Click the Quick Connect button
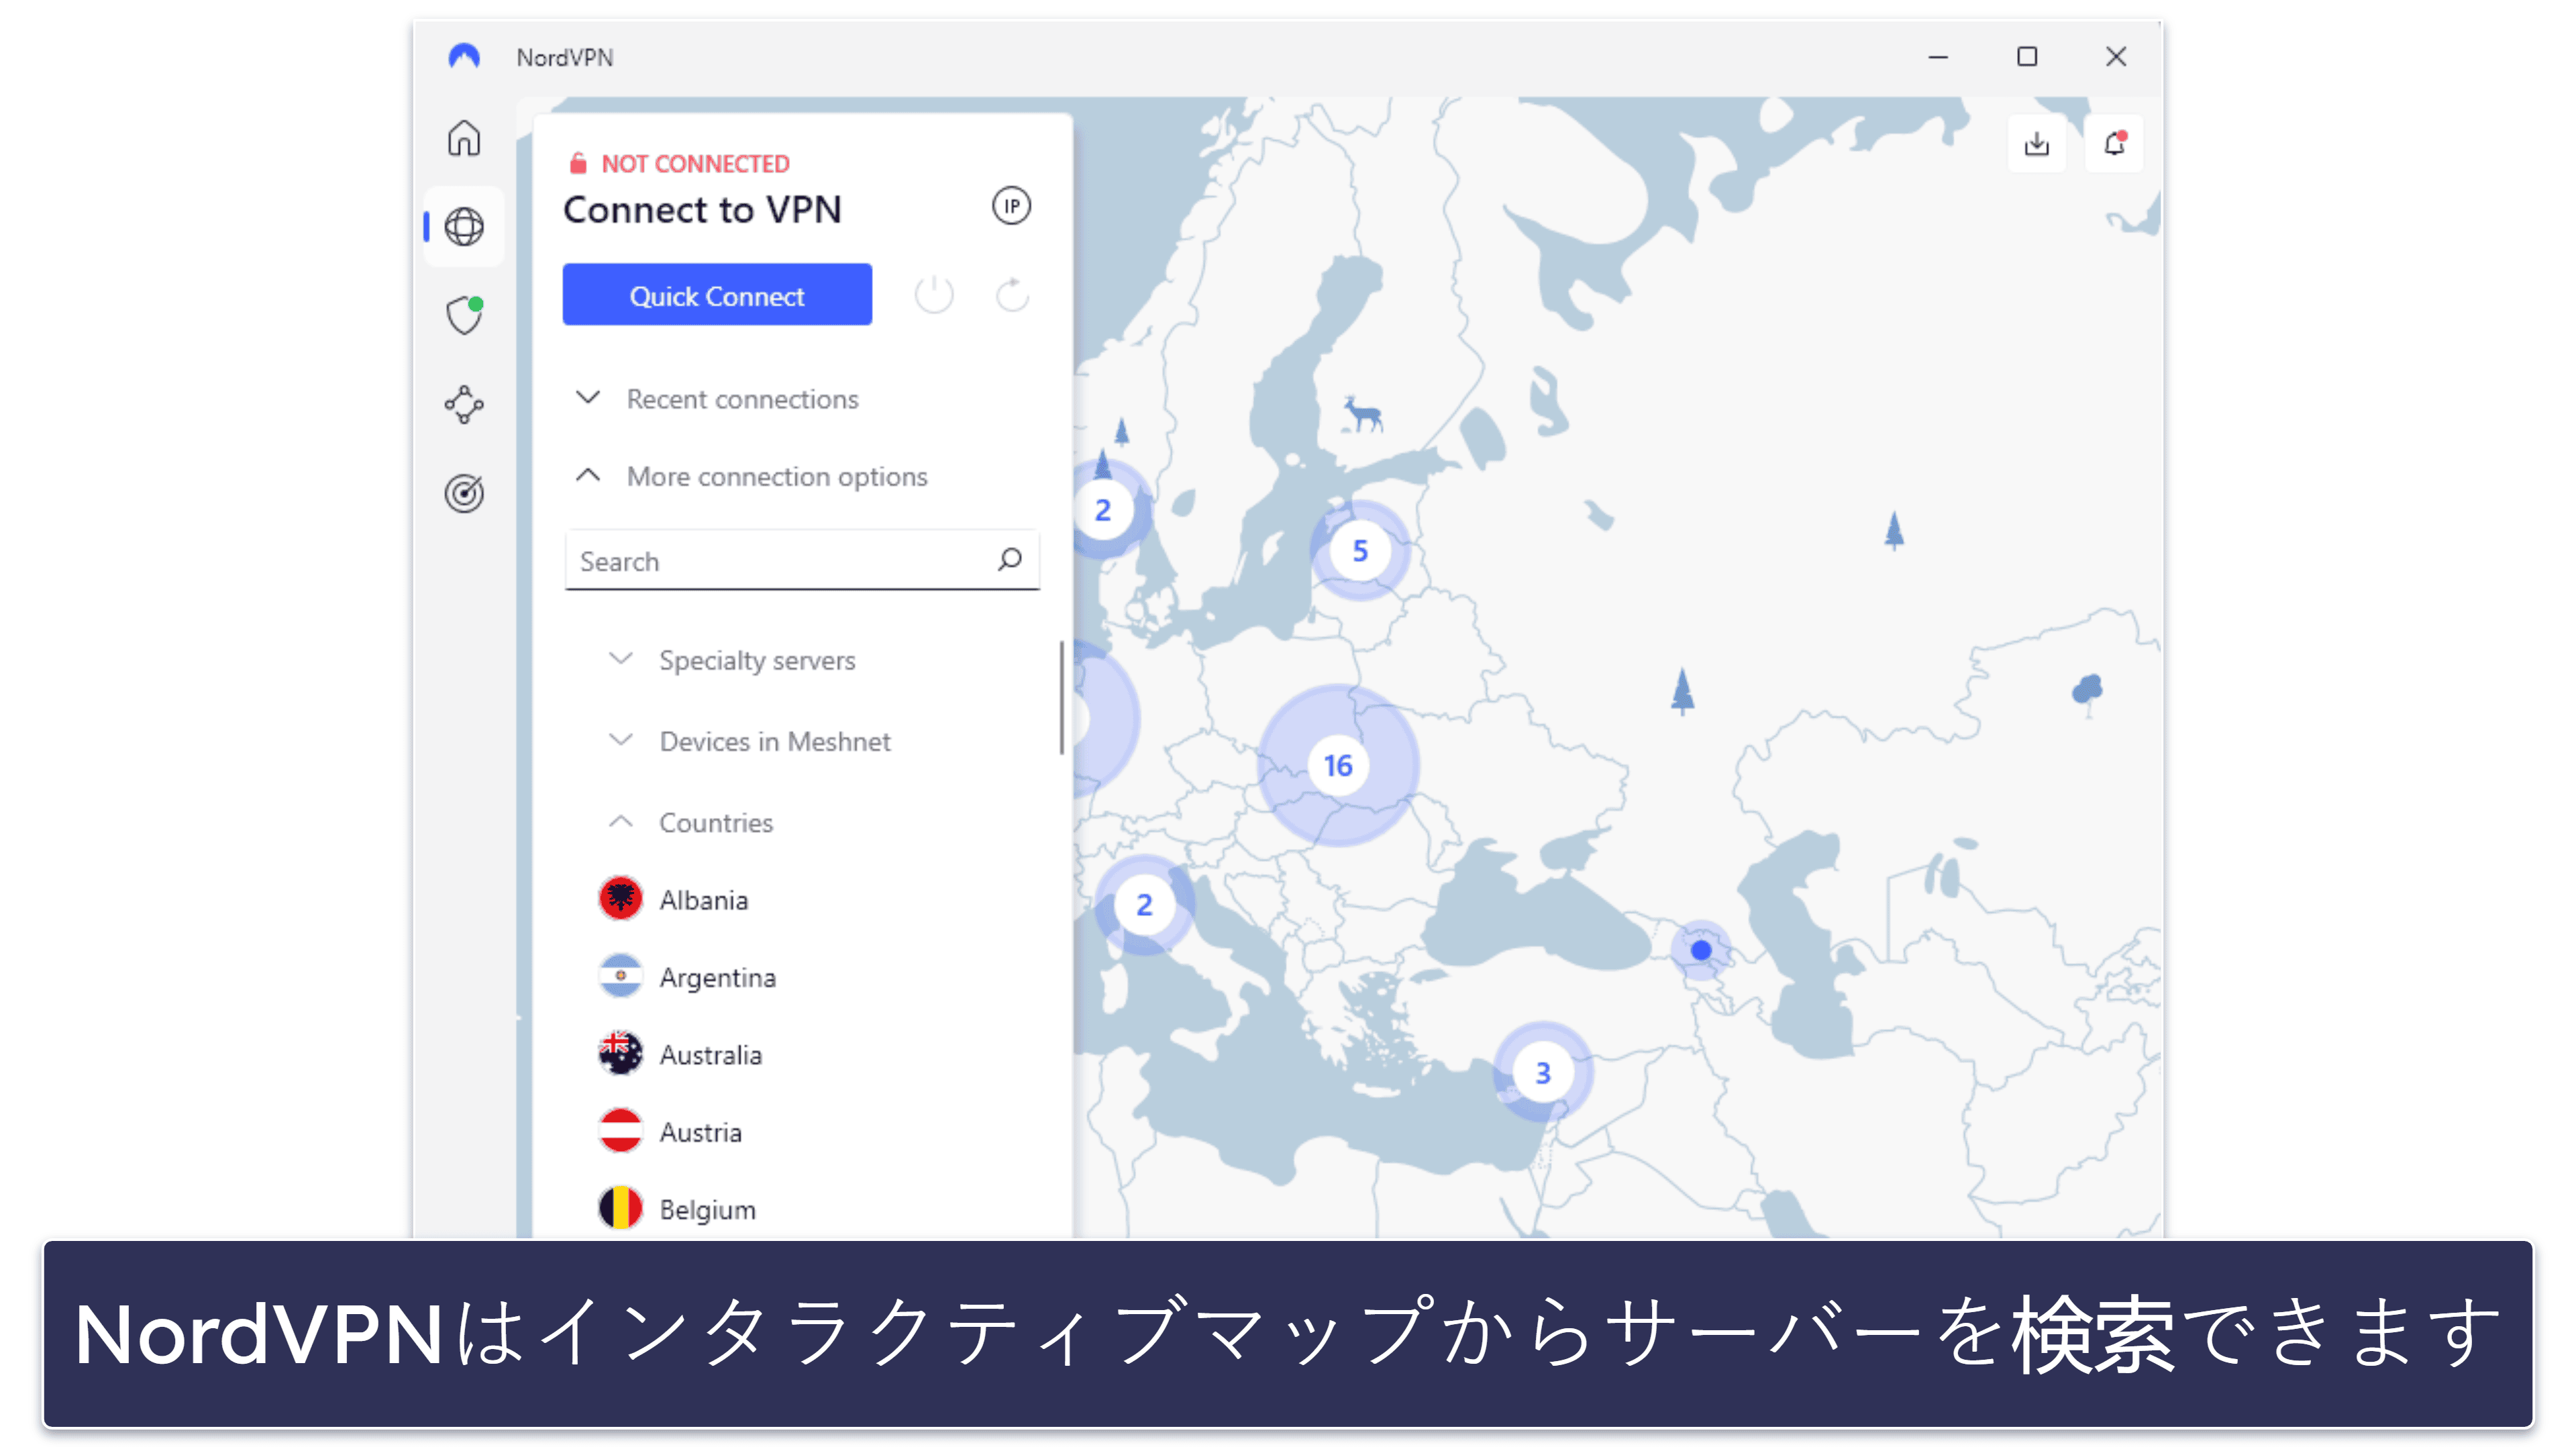The width and height of the screenshot is (2576, 1447). pos(717,295)
